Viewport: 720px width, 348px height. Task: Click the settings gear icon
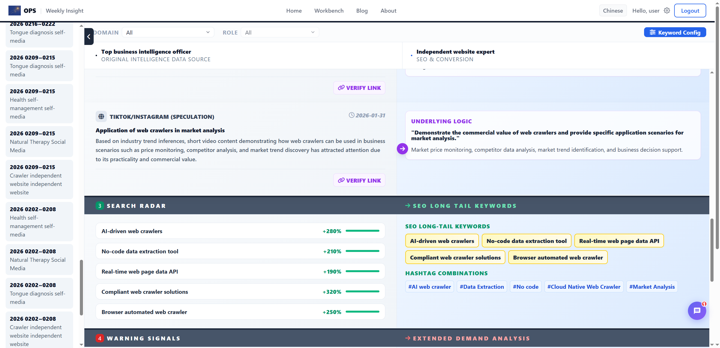[667, 11]
